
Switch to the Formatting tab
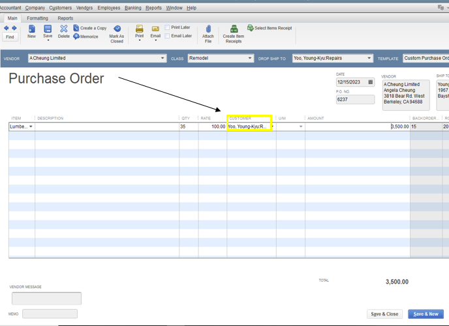(x=37, y=18)
